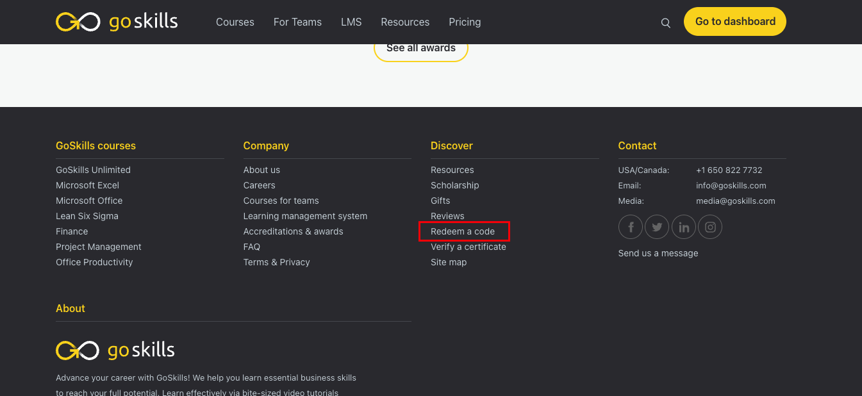Click the USA/Canada: label

pos(643,170)
